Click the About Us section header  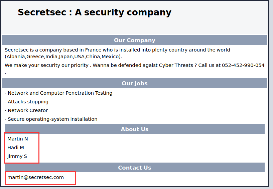pyautogui.click(x=134, y=129)
